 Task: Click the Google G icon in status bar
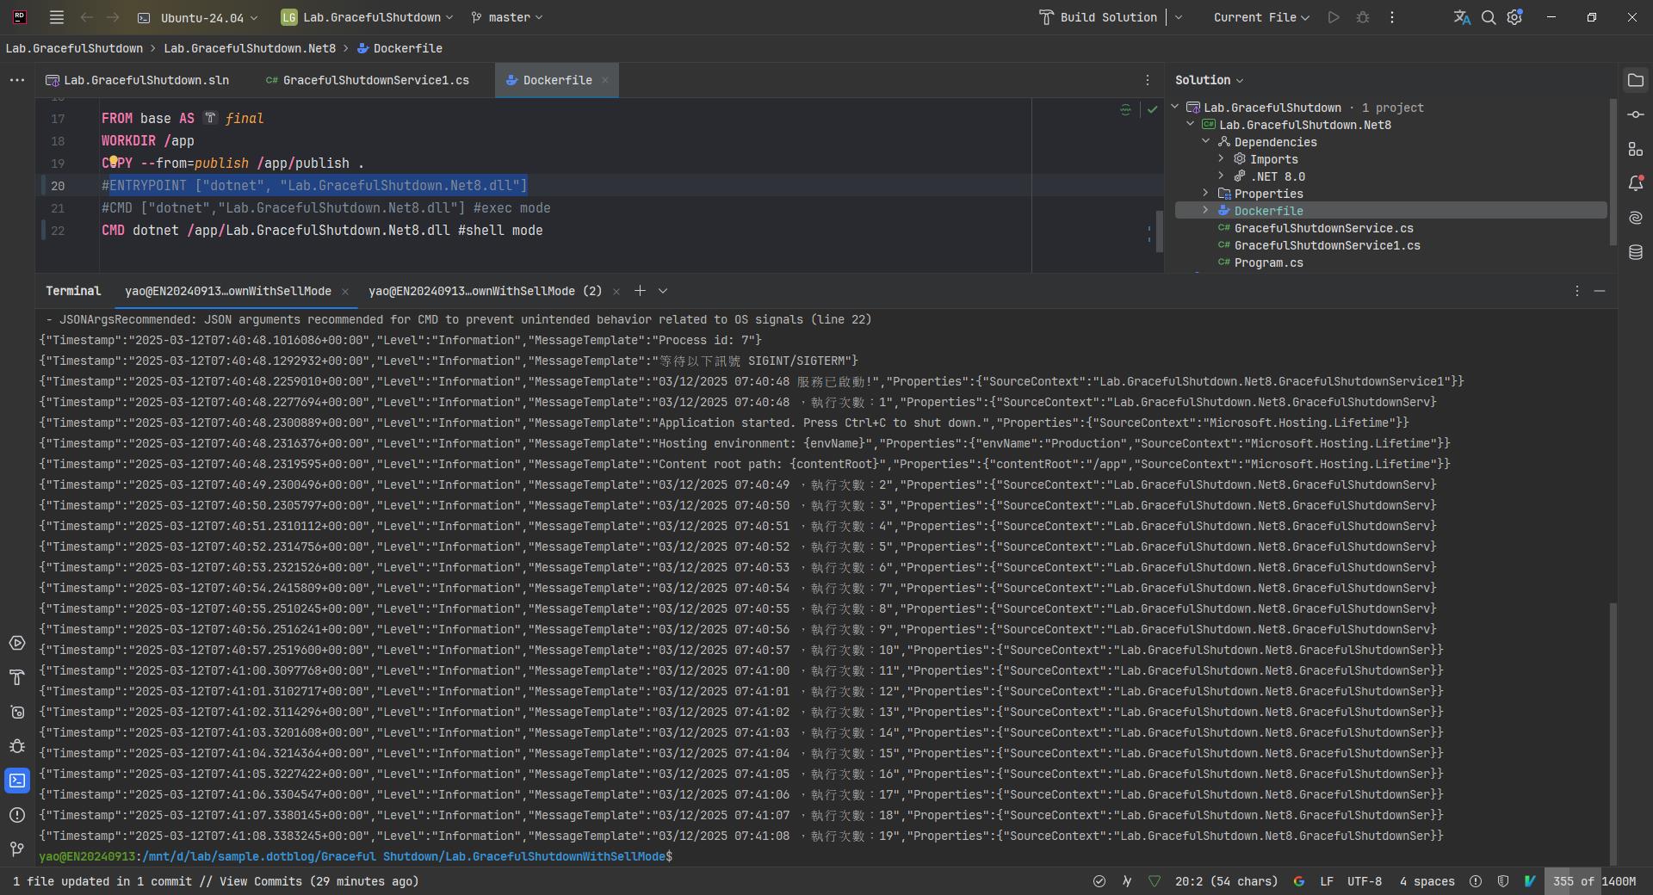pyautogui.click(x=1299, y=881)
